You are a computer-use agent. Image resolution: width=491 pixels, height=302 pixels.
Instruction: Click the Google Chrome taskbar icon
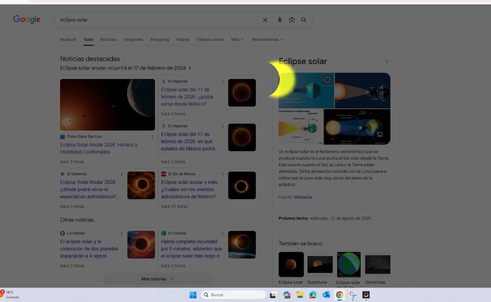coord(339,295)
